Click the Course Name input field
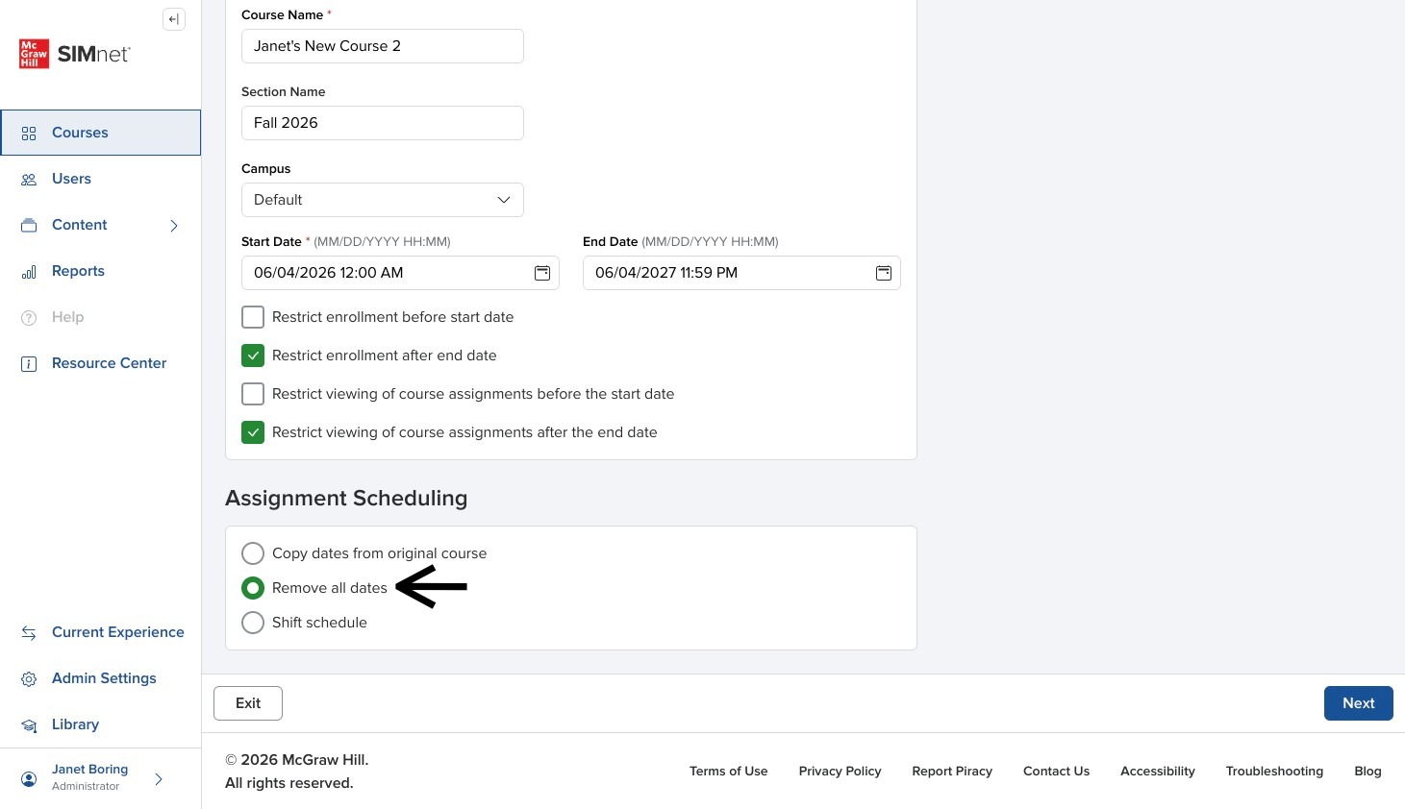The image size is (1405, 809). [x=383, y=46]
